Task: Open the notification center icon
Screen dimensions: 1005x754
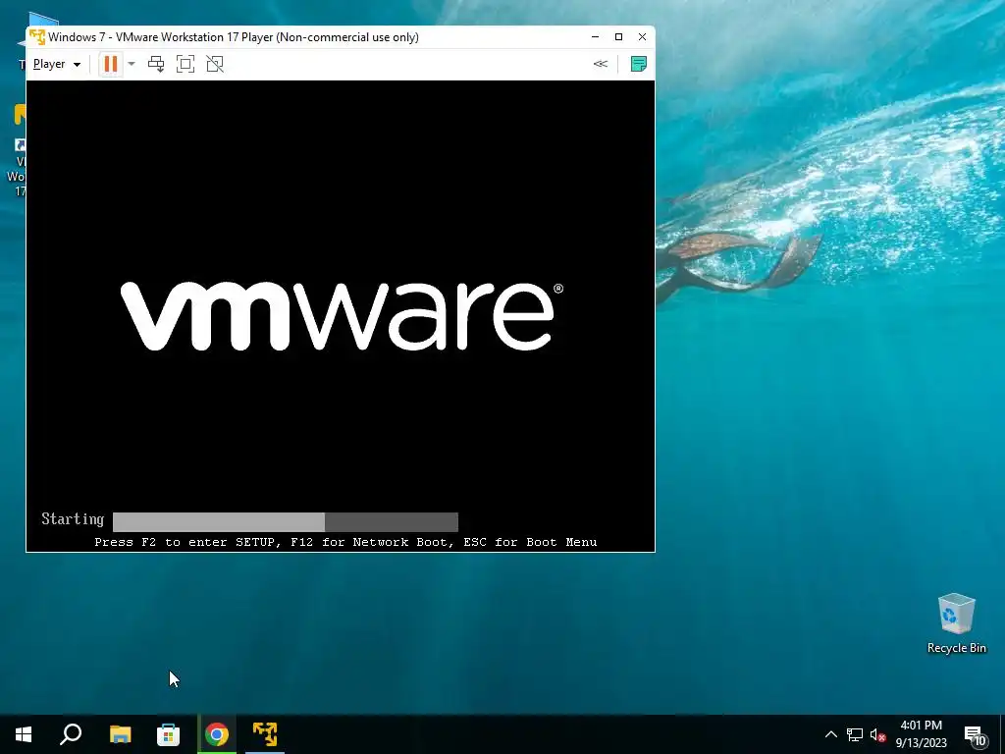Action: click(975, 735)
